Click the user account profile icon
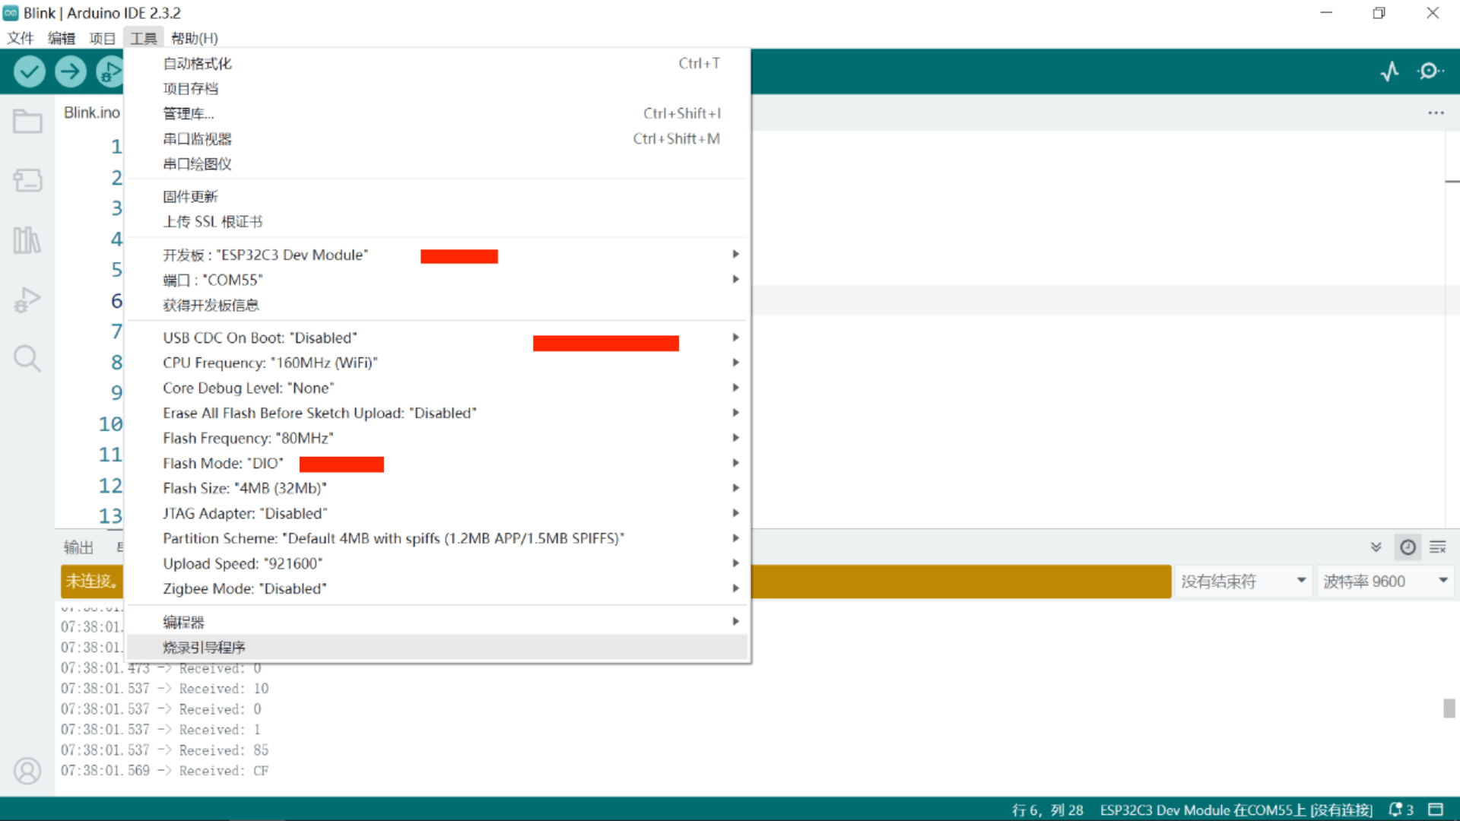Image resolution: width=1460 pixels, height=821 pixels. (27, 771)
